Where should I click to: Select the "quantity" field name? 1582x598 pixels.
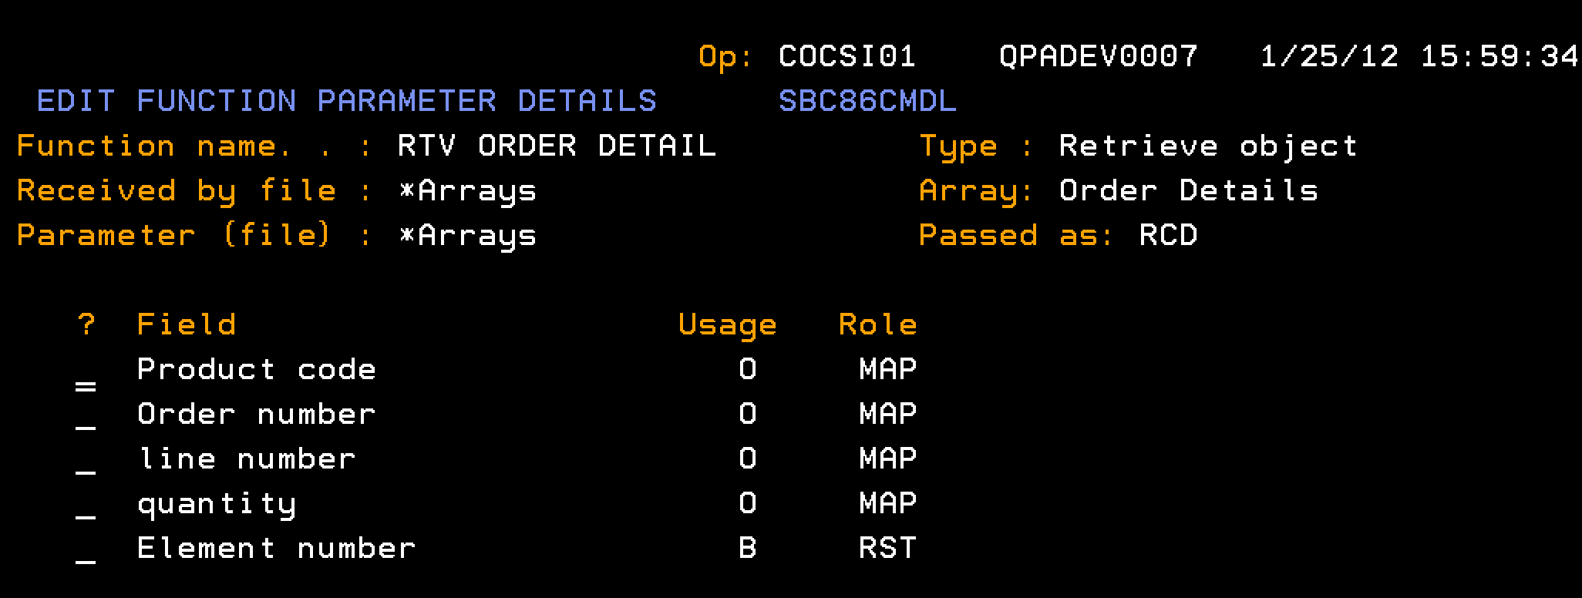tap(217, 506)
